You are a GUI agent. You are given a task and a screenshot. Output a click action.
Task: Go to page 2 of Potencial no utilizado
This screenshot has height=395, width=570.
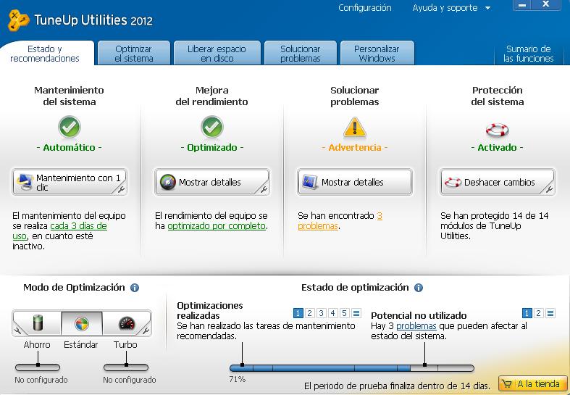pos(538,313)
